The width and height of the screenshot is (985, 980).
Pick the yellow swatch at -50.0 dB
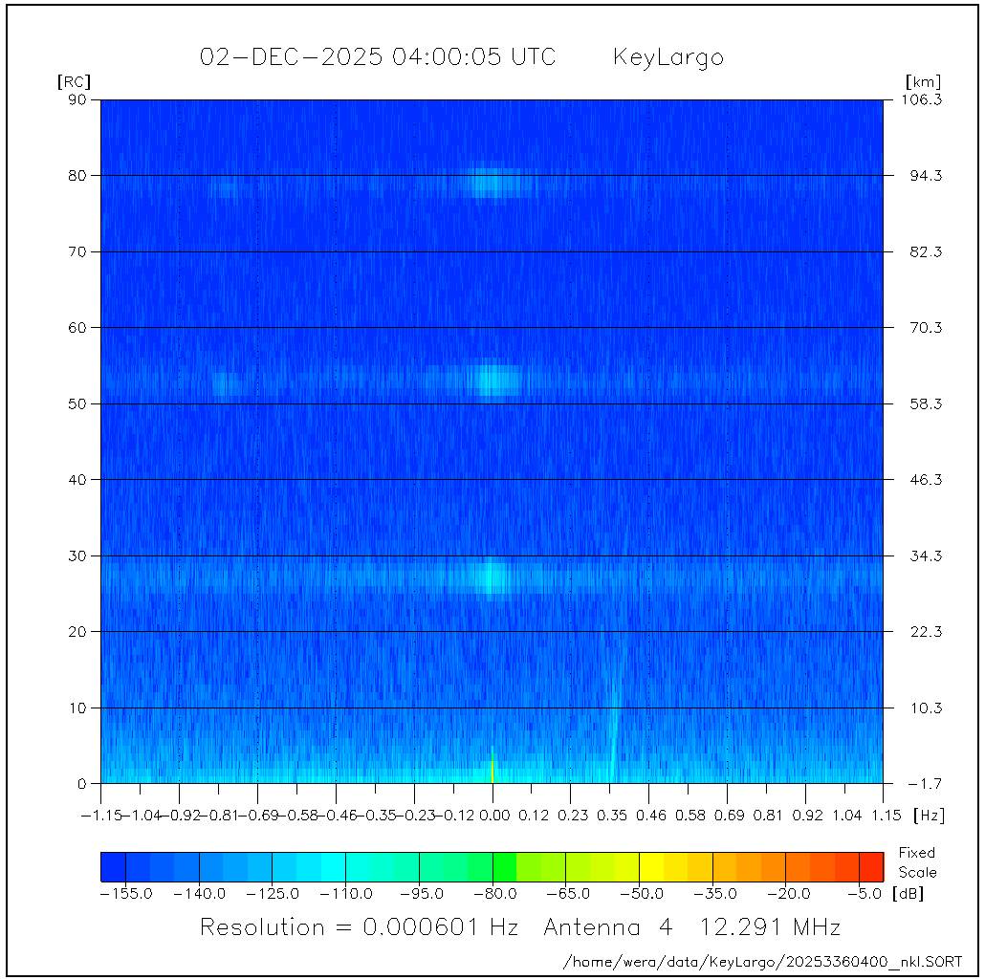pyautogui.click(x=651, y=866)
